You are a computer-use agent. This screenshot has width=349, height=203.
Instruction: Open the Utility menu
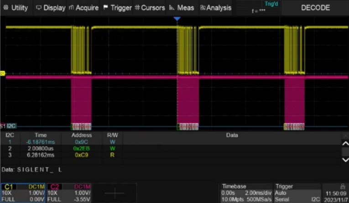coord(16,8)
